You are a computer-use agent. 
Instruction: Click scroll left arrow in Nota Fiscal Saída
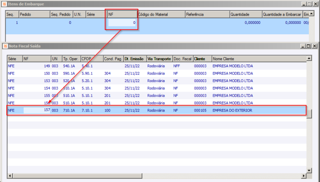click(10, 176)
